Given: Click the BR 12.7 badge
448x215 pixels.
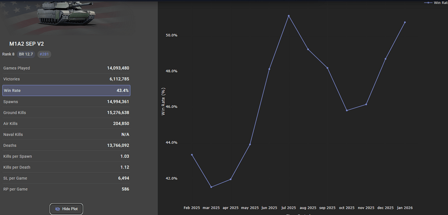Looking at the screenshot, I should click(26, 54).
